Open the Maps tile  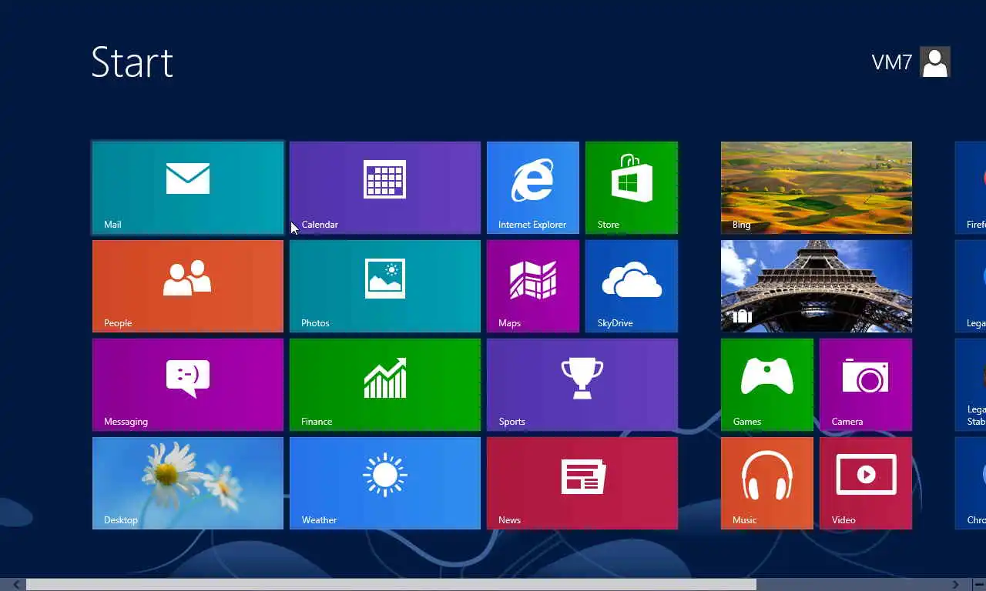pyautogui.click(x=533, y=286)
